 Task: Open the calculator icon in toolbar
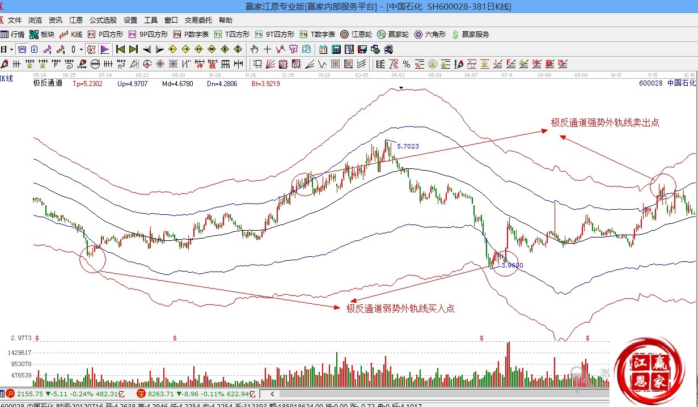click(x=336, y=49)
